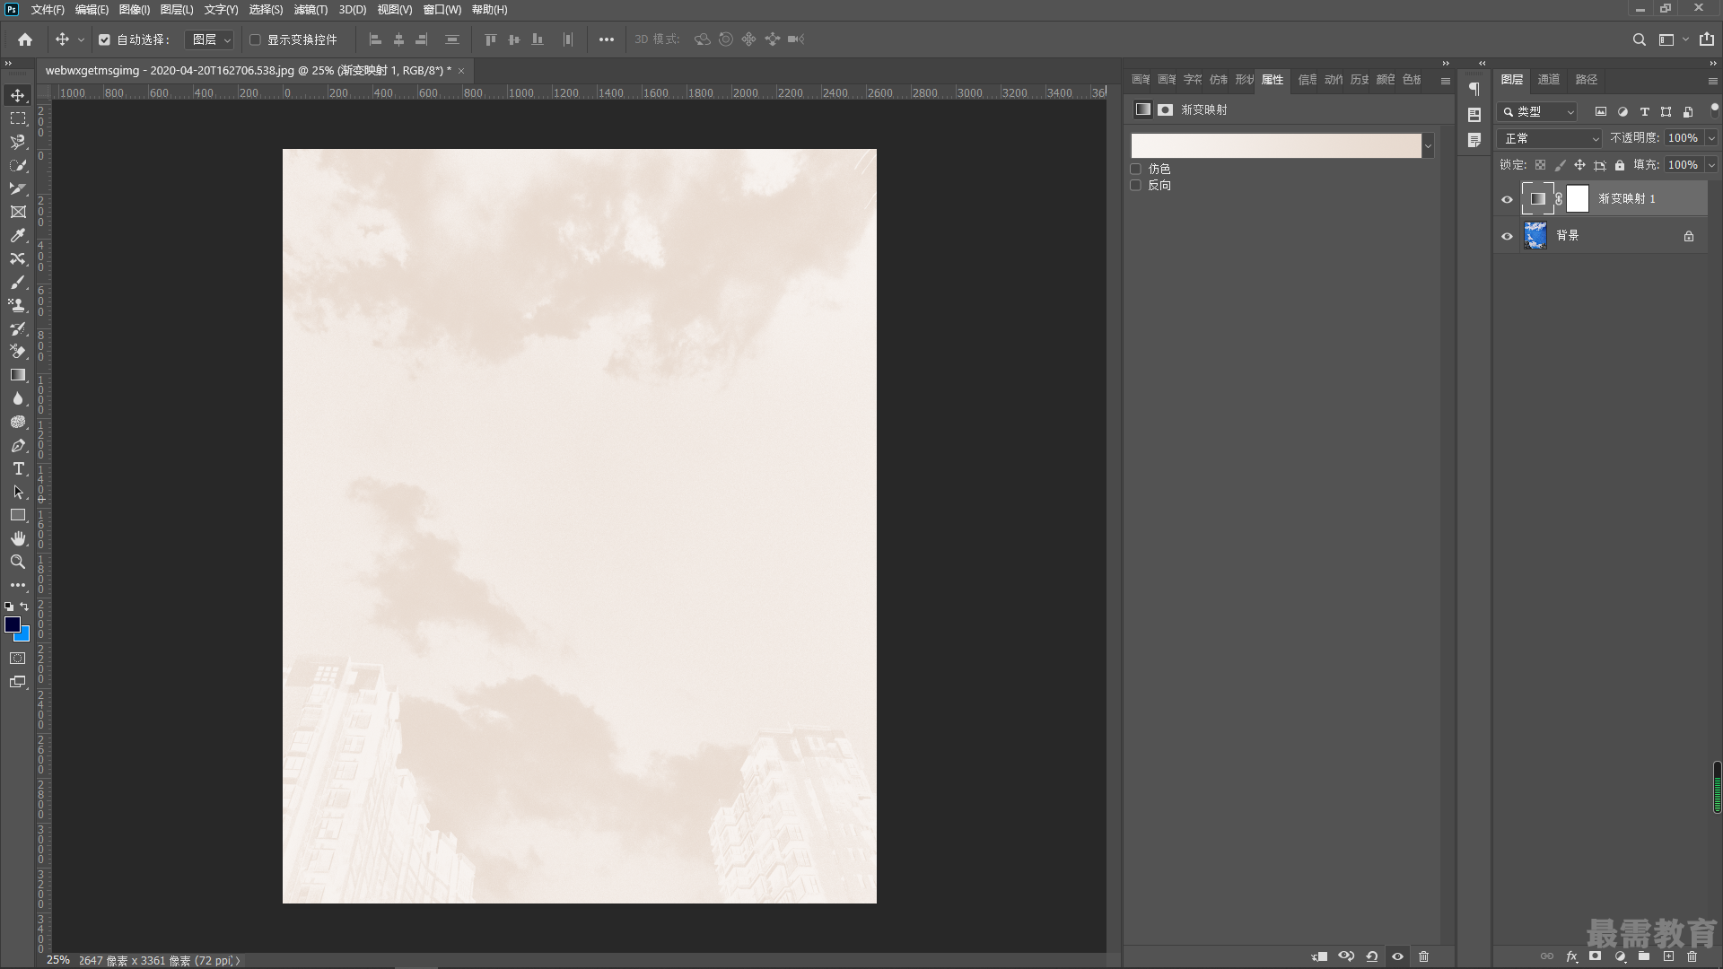1723x969 pixels.
Task: Toggle Auto-Select (自动选择) checkbox
Action: click(x=104, y=39)
